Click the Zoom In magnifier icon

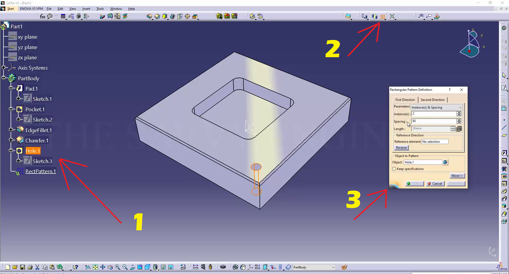tap(118, 267)
